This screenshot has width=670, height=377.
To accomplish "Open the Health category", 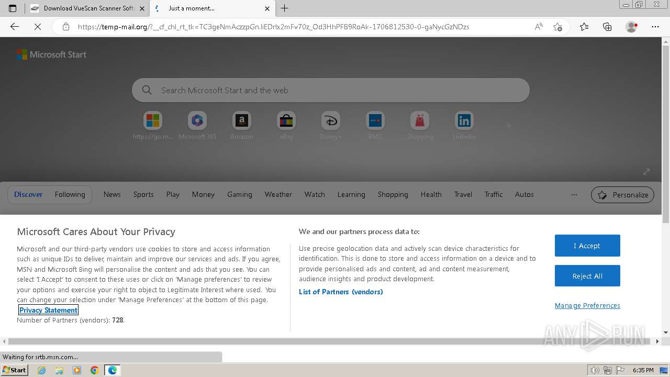I will 431,194.
